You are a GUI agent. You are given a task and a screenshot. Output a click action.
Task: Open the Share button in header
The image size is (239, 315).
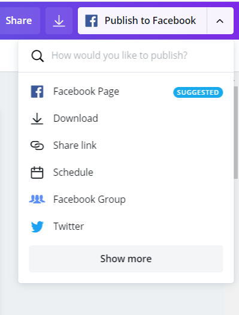click(x=19, y=20)
